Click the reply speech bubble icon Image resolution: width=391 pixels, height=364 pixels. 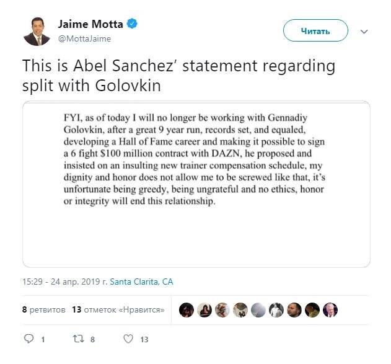29,339
